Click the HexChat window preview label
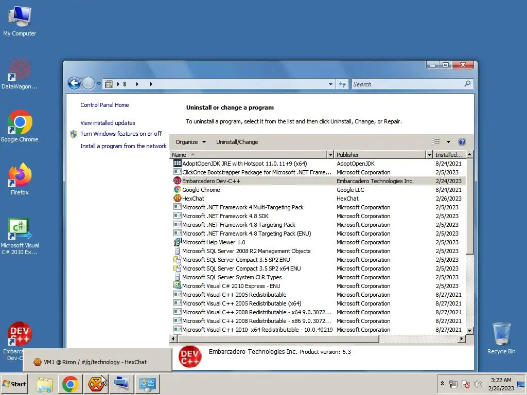527x395 pixels. (x=95, y=362)
